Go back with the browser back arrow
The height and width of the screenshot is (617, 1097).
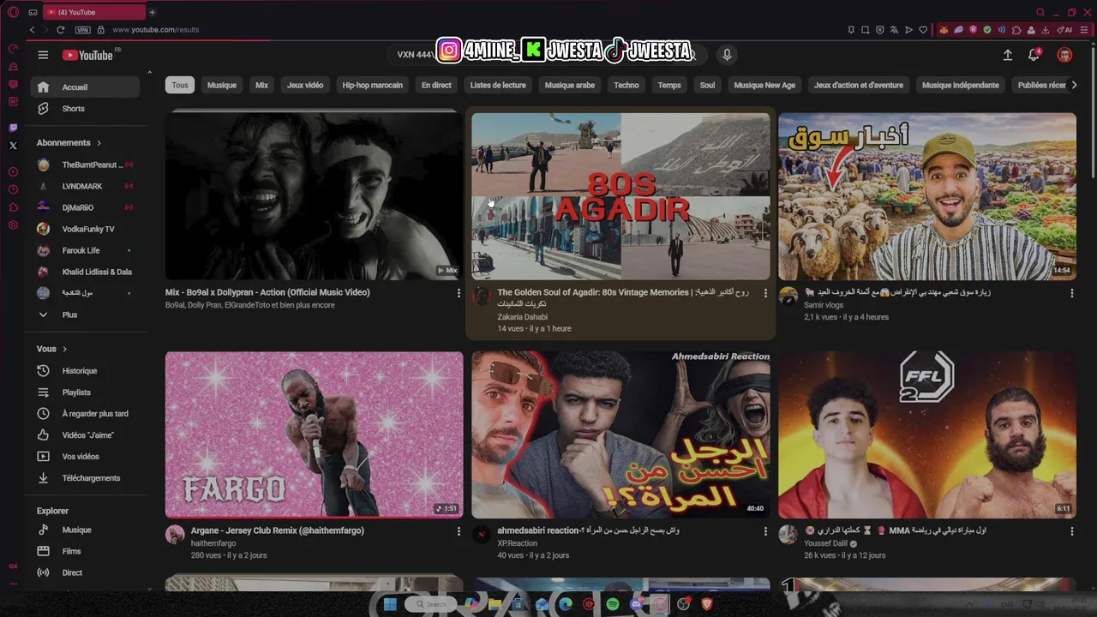33,29
